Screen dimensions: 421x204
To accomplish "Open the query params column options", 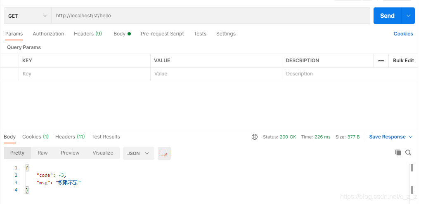I will pos(381,61).
